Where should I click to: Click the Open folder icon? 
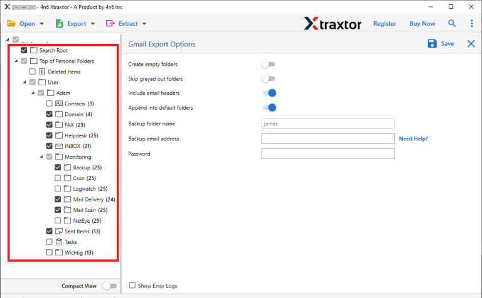click(11, 23)
